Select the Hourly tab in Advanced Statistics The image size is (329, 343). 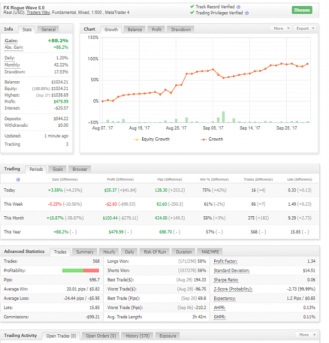click(109, 252)
